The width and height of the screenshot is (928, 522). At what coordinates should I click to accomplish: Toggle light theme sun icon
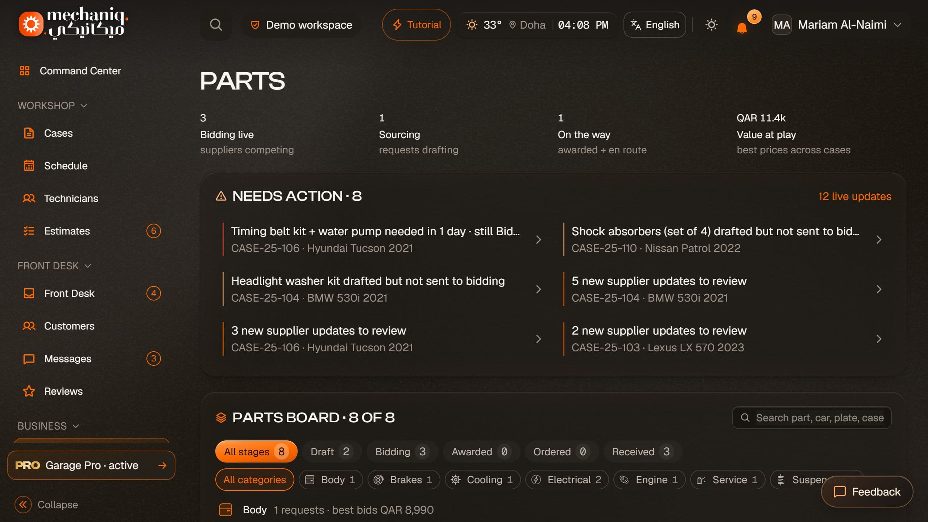click(x=711, y=25)
